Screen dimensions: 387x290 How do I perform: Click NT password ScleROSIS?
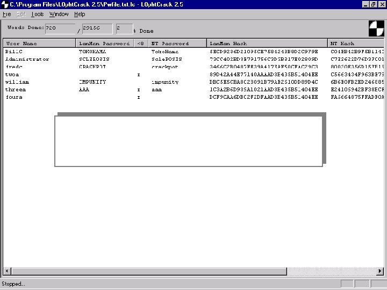[167, 59]
